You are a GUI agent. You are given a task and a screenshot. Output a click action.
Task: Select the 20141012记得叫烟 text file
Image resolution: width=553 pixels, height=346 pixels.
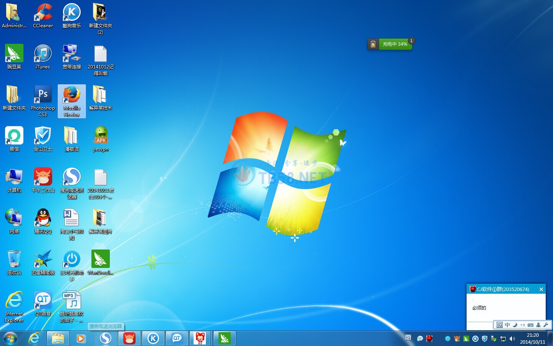click(x=101, y=60)
